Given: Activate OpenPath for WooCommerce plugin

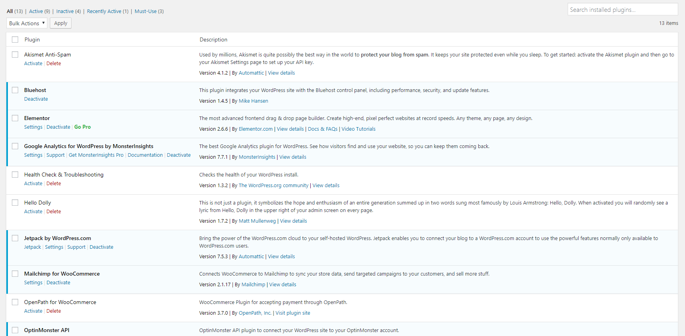Looking at the screenshot, I should click(33, 311).
